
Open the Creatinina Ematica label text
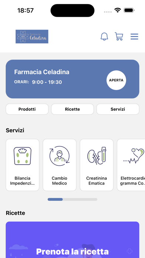[x=97, y=181]
